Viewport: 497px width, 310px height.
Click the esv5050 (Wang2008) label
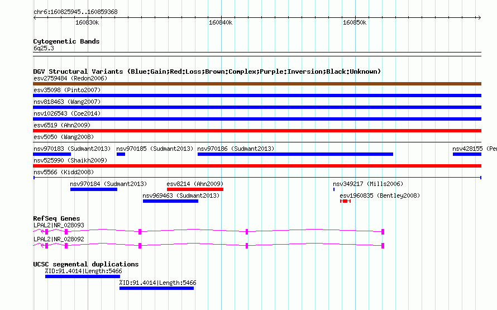tap(64, 137)
